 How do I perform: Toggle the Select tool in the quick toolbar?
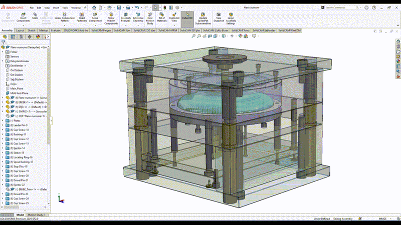pos(155,7)
